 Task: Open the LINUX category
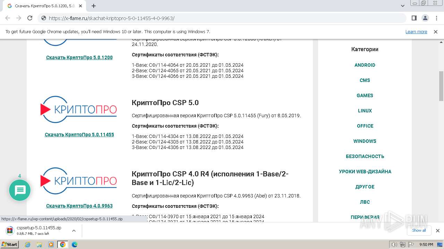coord(365,111)
